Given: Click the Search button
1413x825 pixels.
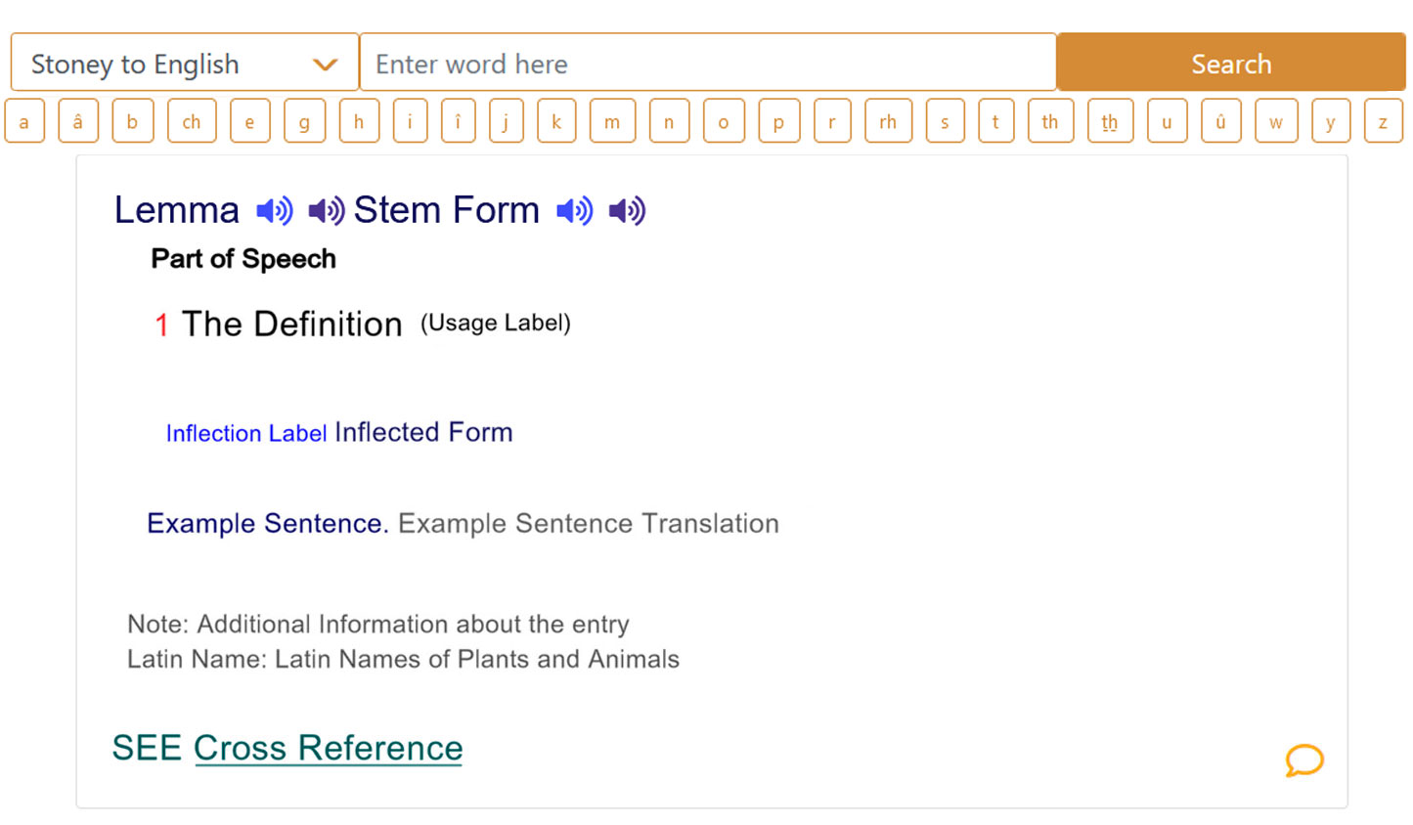Looking at the screenshot, I should (x=1230, y=64).
